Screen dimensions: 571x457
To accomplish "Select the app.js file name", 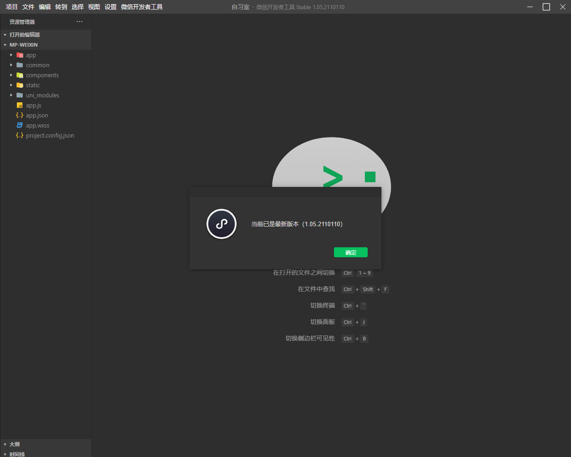I will [x=34, y=105].
